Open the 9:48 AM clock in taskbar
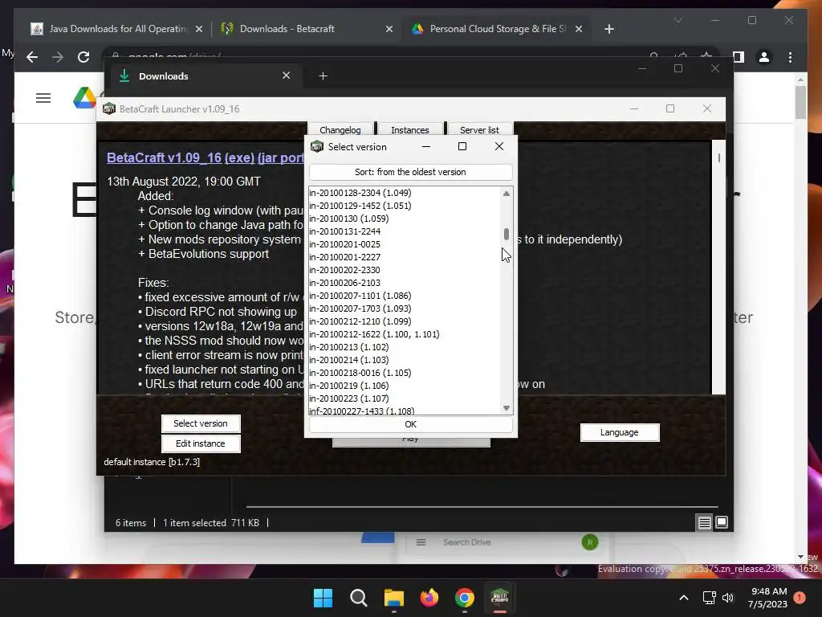The image size is (822, 617). click(x=768, y=598)
